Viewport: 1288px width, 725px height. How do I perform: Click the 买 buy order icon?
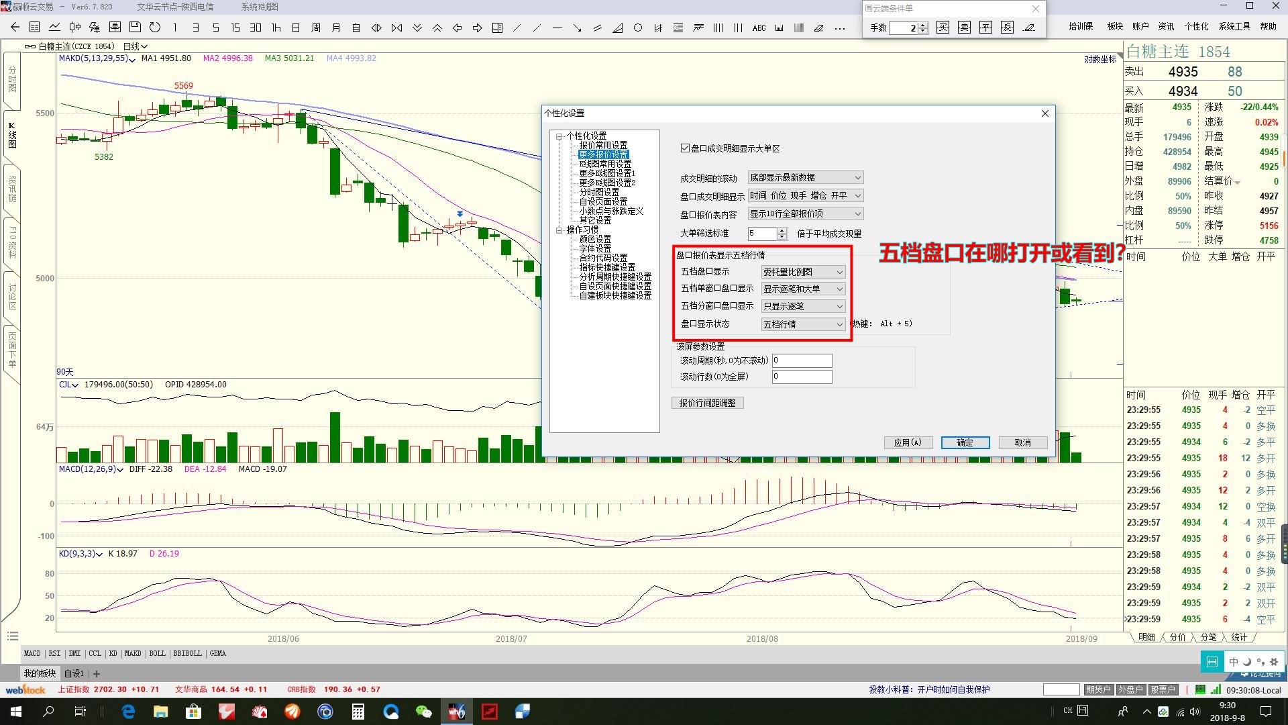(943, 28)
